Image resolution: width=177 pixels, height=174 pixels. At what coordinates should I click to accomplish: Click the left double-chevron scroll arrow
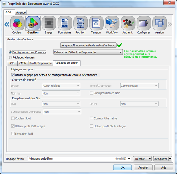(7, 24)
